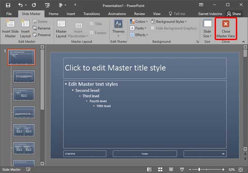Click Close Master View
The image size is (248, 173).
[226, 29]
